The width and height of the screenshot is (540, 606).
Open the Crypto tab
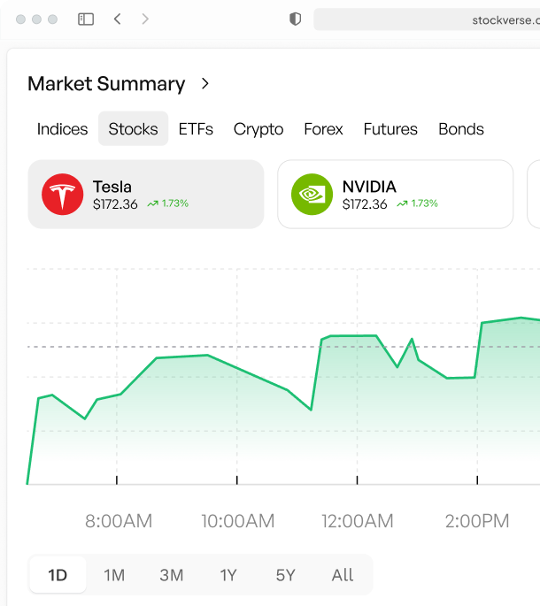258,129
